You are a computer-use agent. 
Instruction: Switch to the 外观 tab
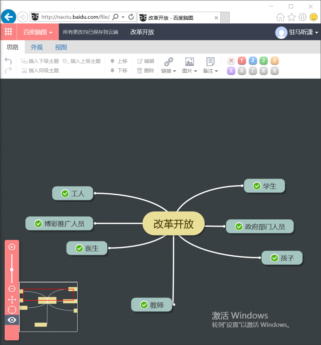point(37,47)
